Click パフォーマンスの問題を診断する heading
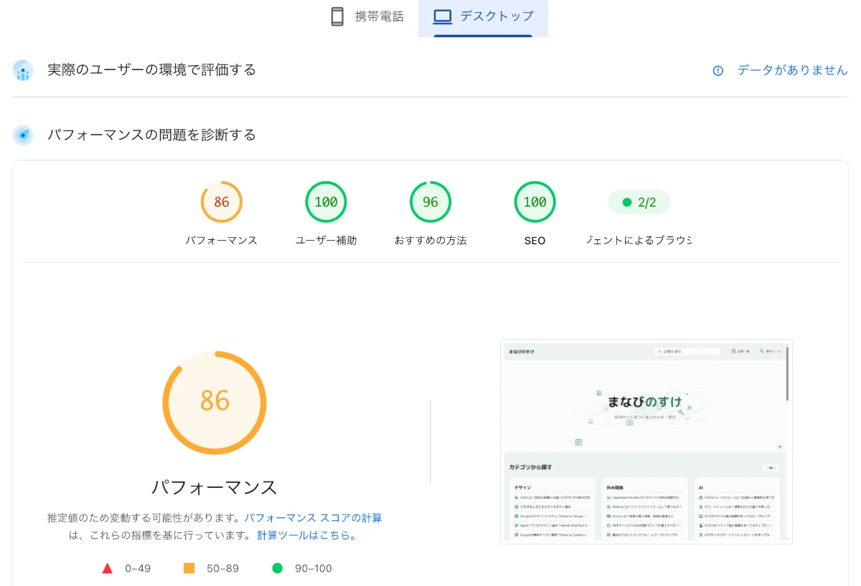Image resolution: width=861 pixels, height=586 pixels. [151, 135]
